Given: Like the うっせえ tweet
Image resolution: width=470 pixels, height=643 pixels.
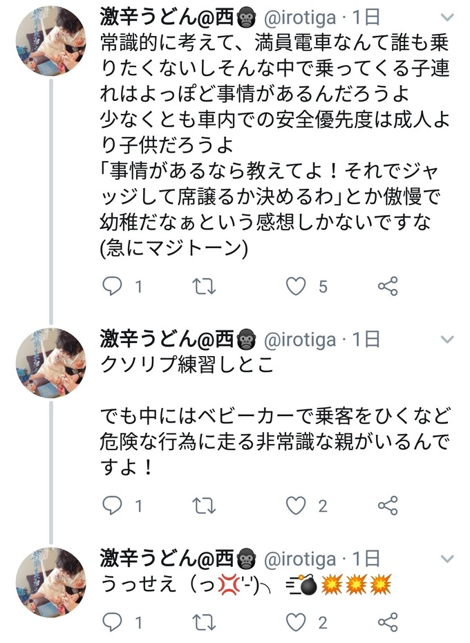Looking at the screenshot, I should coord(297,622).
